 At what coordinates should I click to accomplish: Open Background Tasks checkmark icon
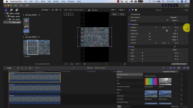point(27,5)
